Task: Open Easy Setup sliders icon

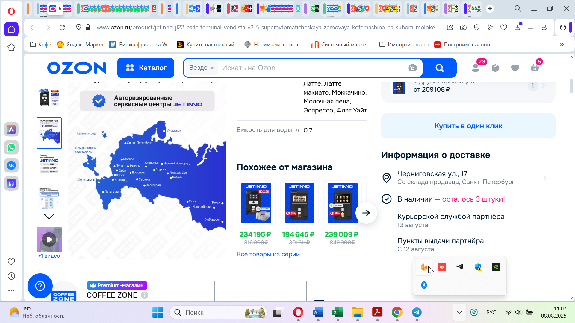Action: pos(531,28)
